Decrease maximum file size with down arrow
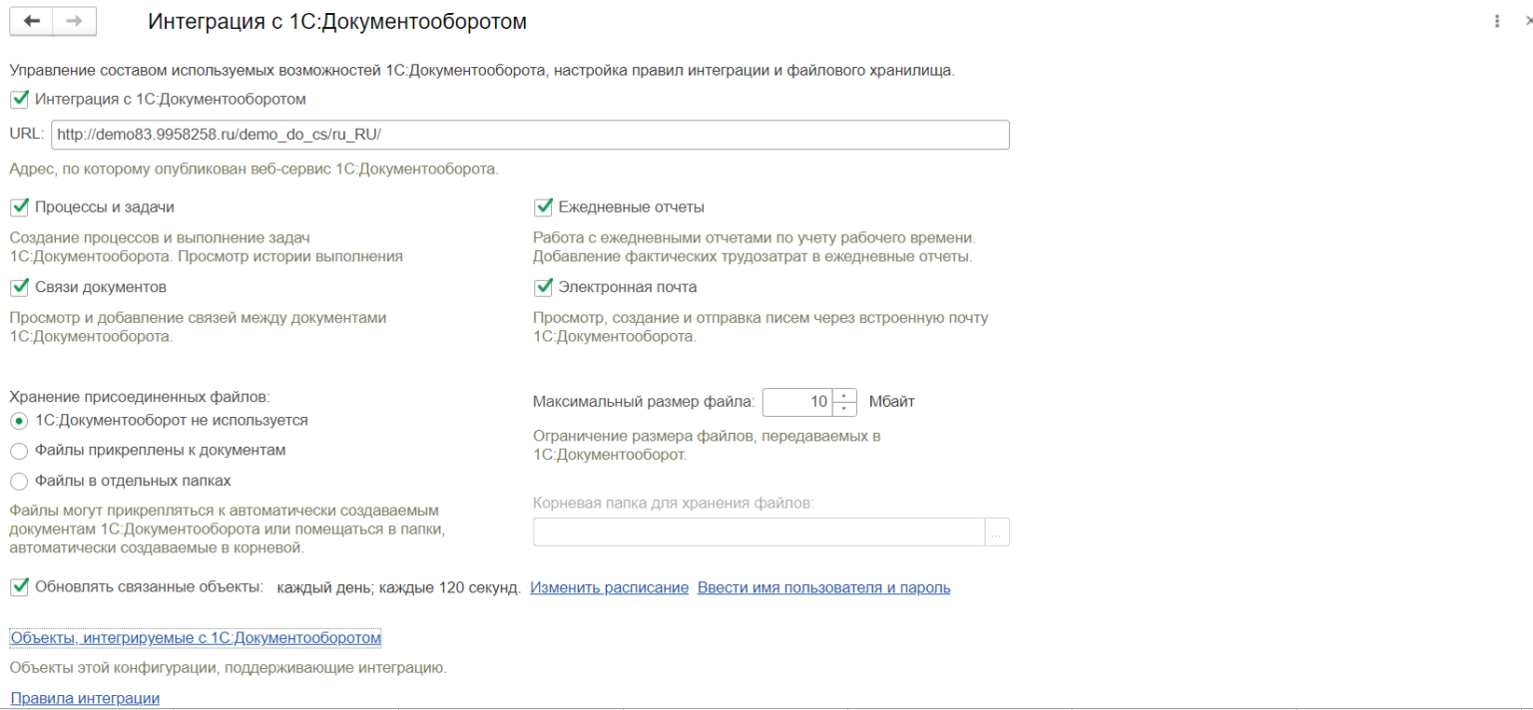Viewport: 1533px width, 710px height. (842, 407)
